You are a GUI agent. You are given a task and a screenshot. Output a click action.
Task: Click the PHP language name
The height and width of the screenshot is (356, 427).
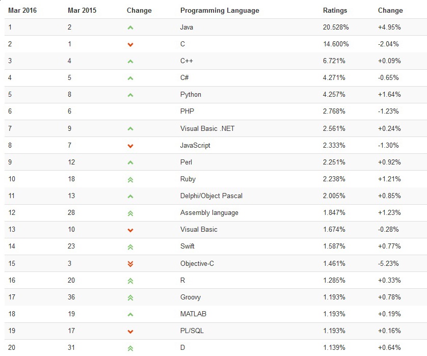click(187, 111)
